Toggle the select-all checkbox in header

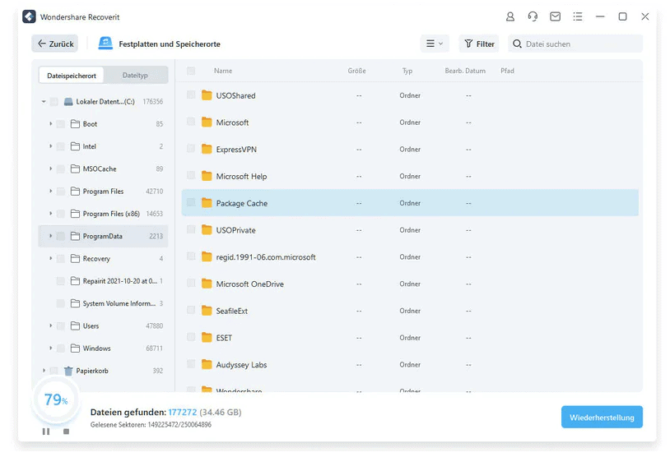(x=191, y=72)
